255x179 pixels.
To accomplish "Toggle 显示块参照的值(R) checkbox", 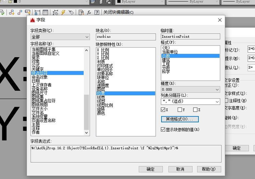I will (163, 130).
